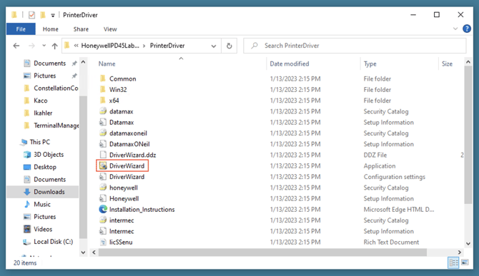Image resolution: width=479 pixels, height=276 pixels.
Task: Switch to Details view layout icon
Action: coord(453,262)
